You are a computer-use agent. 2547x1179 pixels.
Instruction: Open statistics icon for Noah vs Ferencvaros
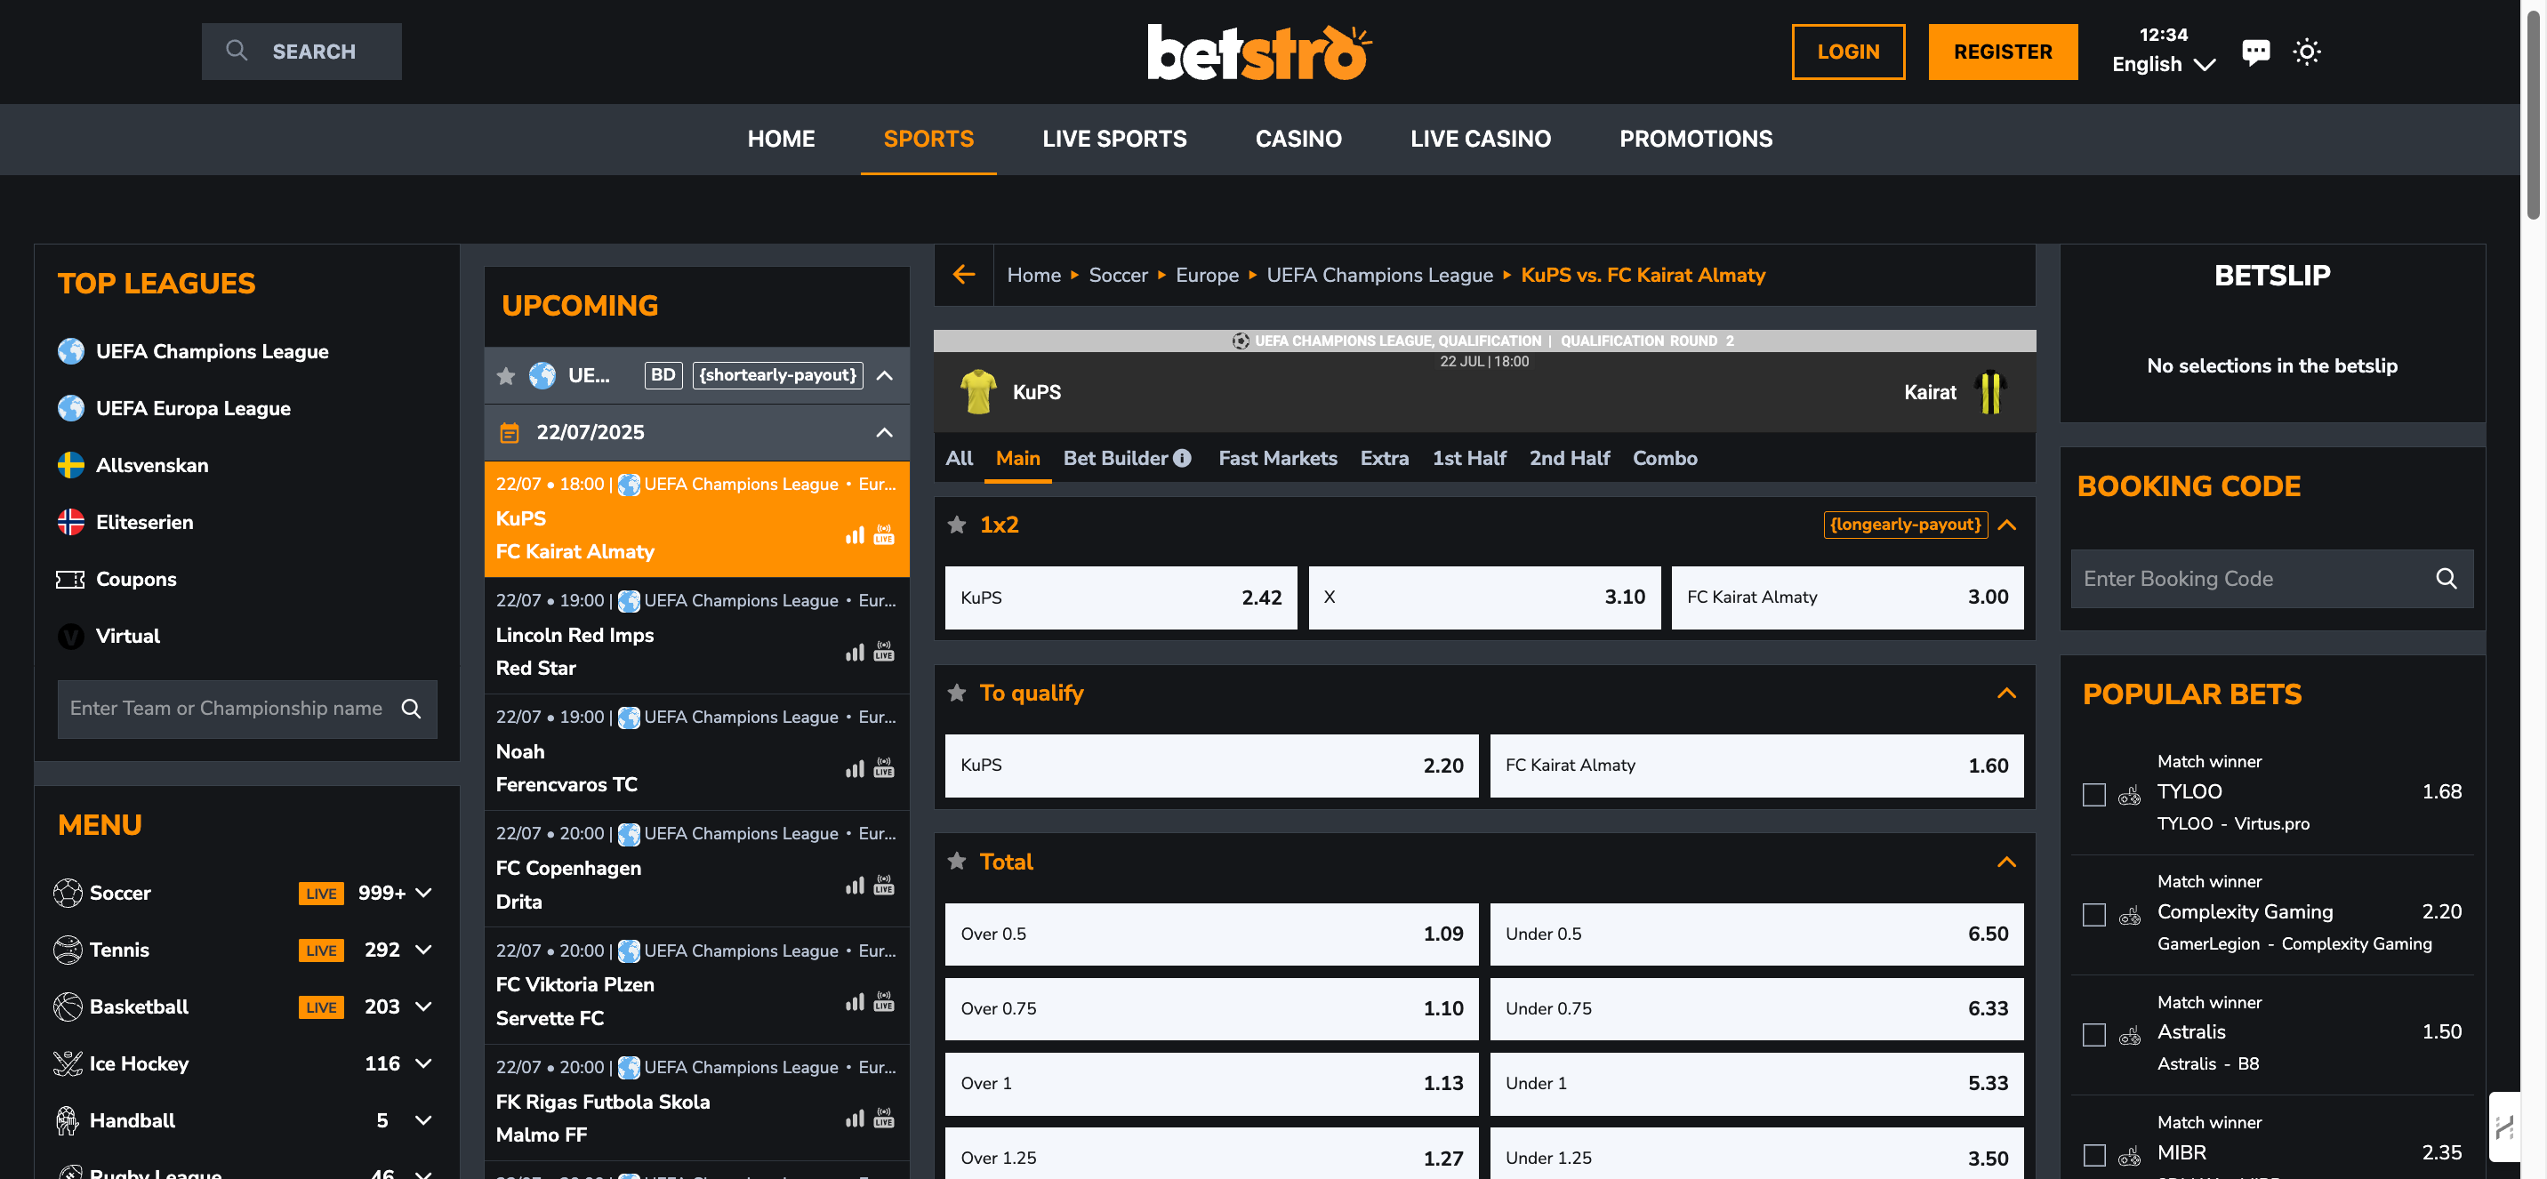pyautogui.click(x=856, y=768)
